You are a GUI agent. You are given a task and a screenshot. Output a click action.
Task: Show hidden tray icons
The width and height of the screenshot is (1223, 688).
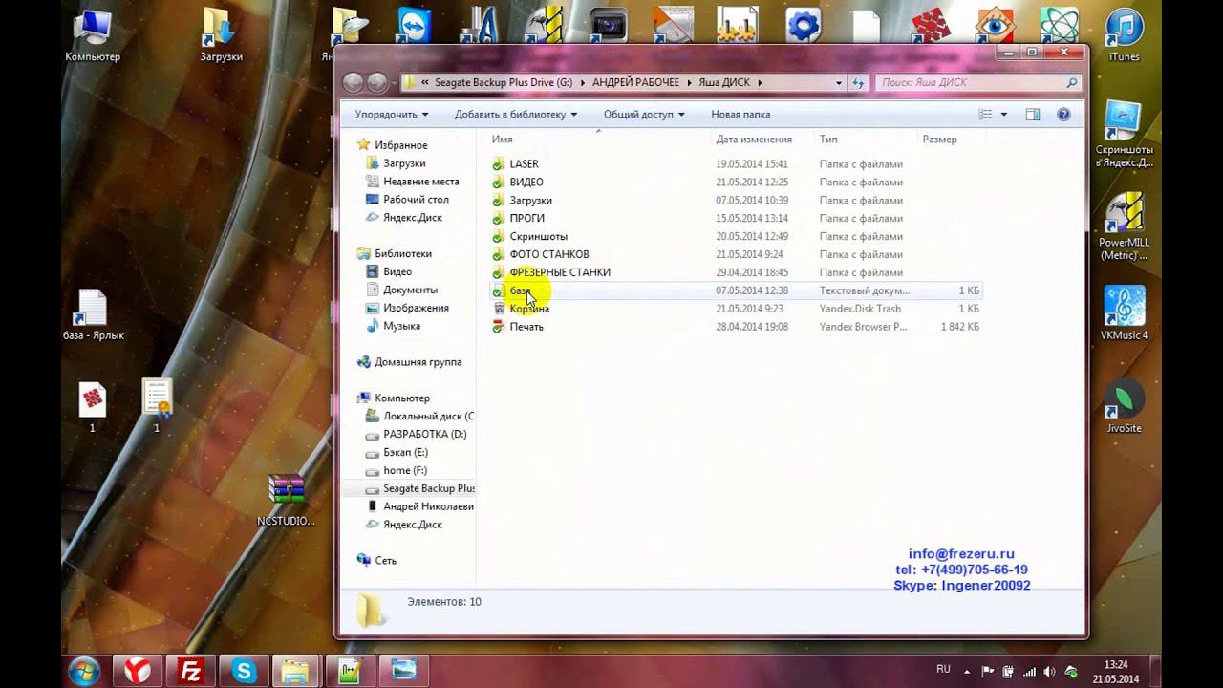coord(966,672)
